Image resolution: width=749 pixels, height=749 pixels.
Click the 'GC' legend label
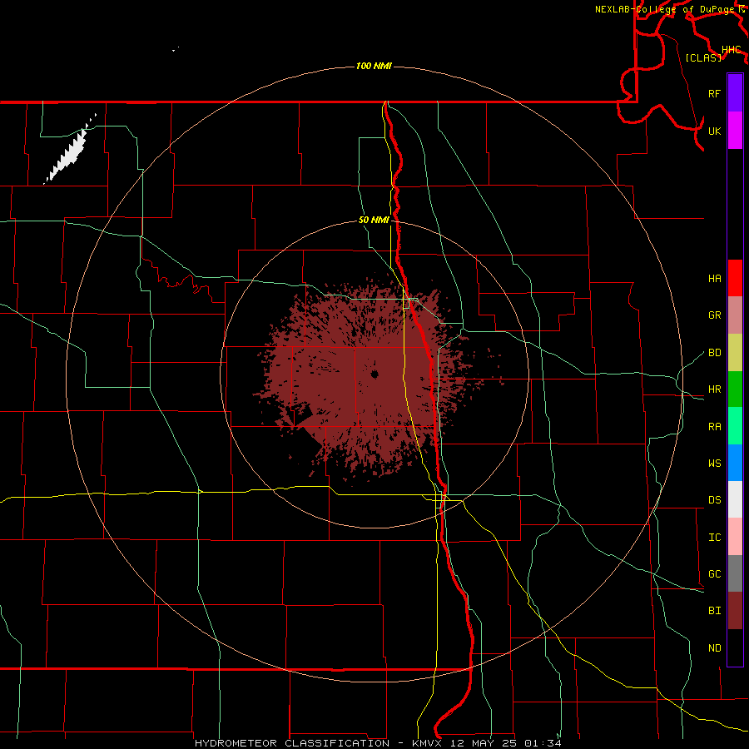[x=714, y=574]
